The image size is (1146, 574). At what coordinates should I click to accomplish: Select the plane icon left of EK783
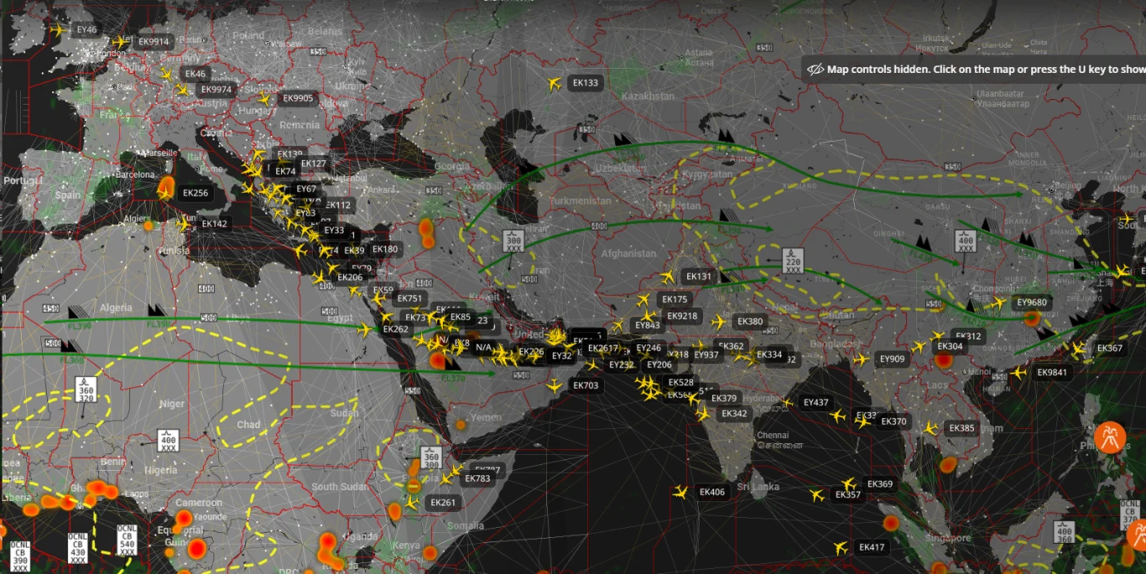click(x=447, y=479)
